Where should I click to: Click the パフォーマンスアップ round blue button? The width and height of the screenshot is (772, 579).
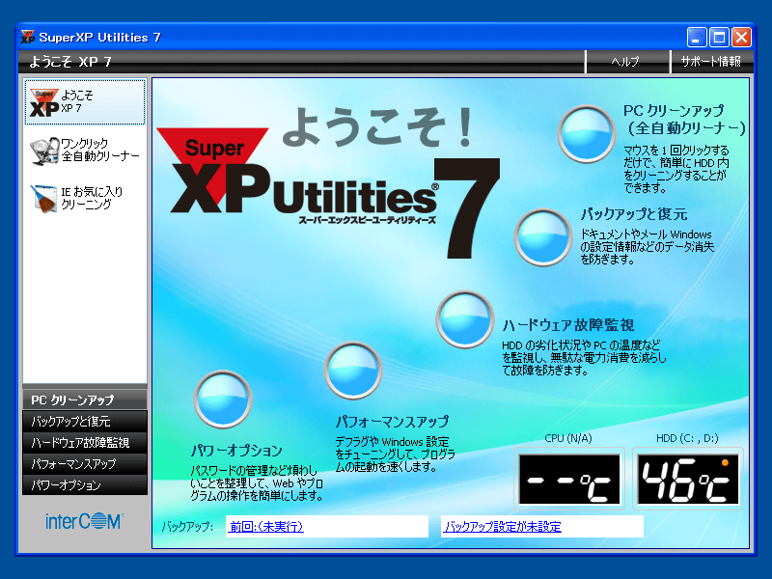pyautogui.click(x=352, y=371)
